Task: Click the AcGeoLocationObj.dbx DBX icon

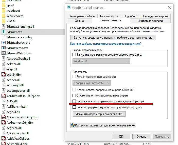Action: [x=4, y=117]
